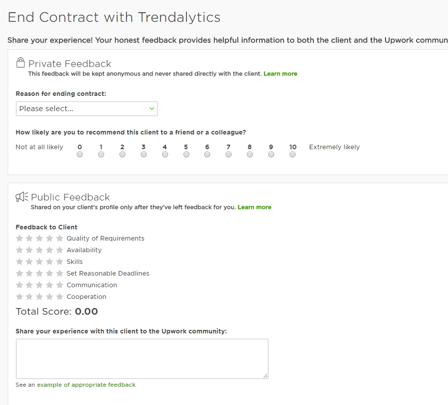Give Communication a five-star rating

click(59, 285)
